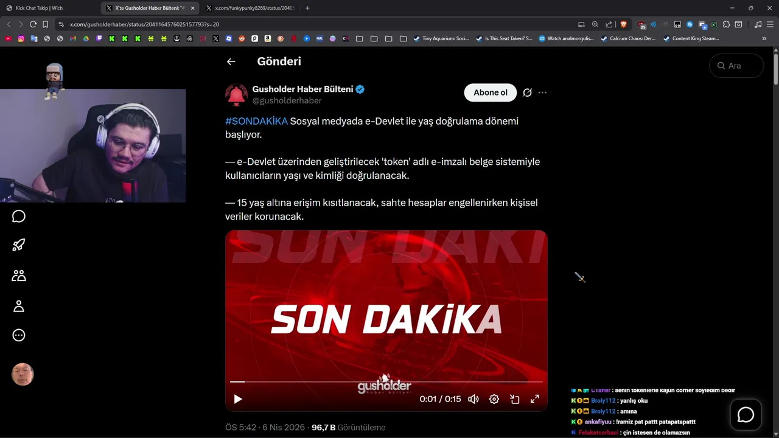This screenshot has height=438, width=779.
Task: Open the Grok icon beside Abone ol
Action: point(528,92)
